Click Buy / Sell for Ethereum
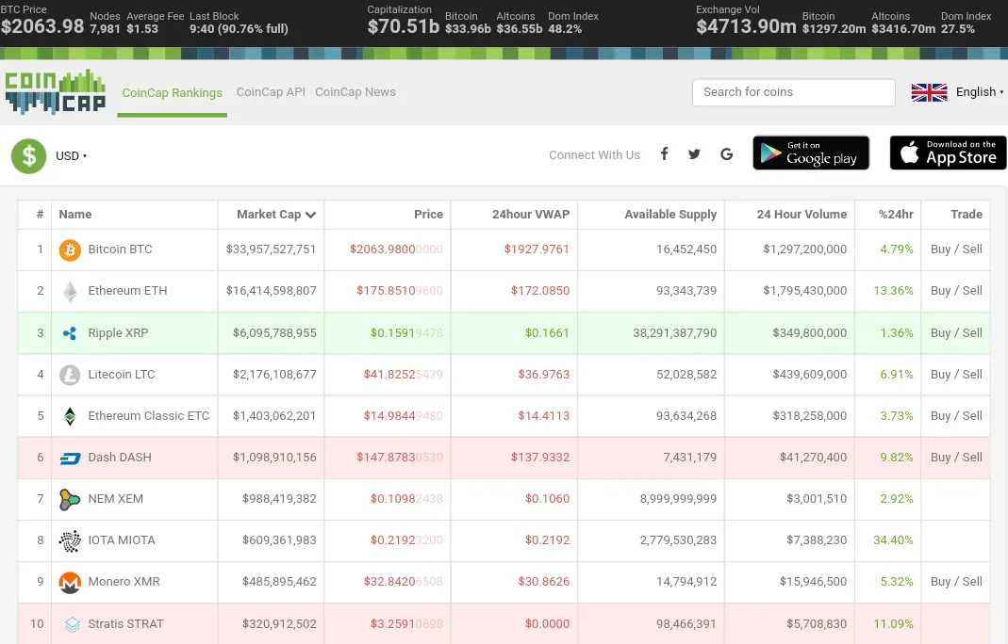This screenshot has width=1008, height=644. pos(956,290)
